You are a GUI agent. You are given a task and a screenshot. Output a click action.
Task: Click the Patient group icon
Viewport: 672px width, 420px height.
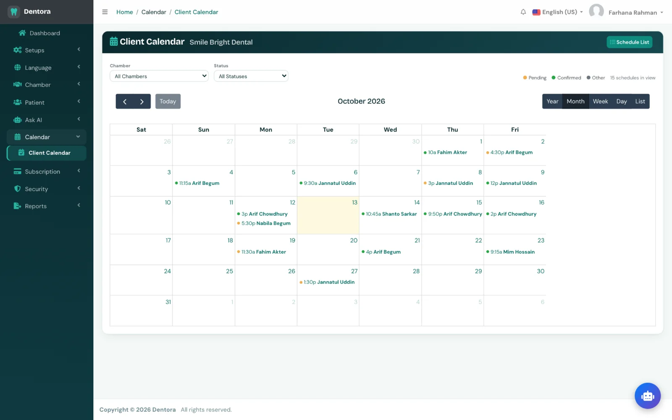click(18, 102)
